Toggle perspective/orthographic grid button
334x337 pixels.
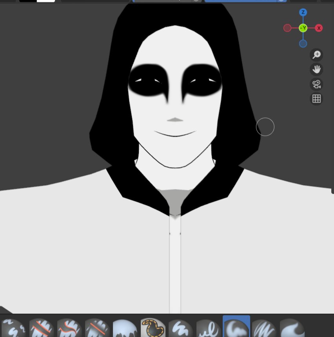(316, 99)
